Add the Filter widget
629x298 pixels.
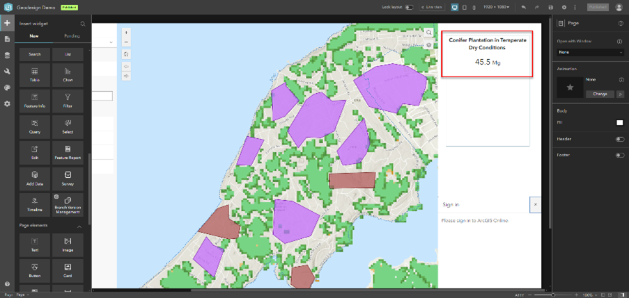tap(68, 101)
